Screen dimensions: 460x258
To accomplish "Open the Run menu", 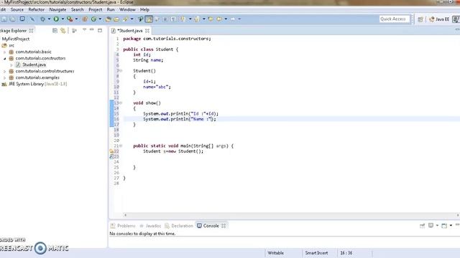I will pos(111,9).
